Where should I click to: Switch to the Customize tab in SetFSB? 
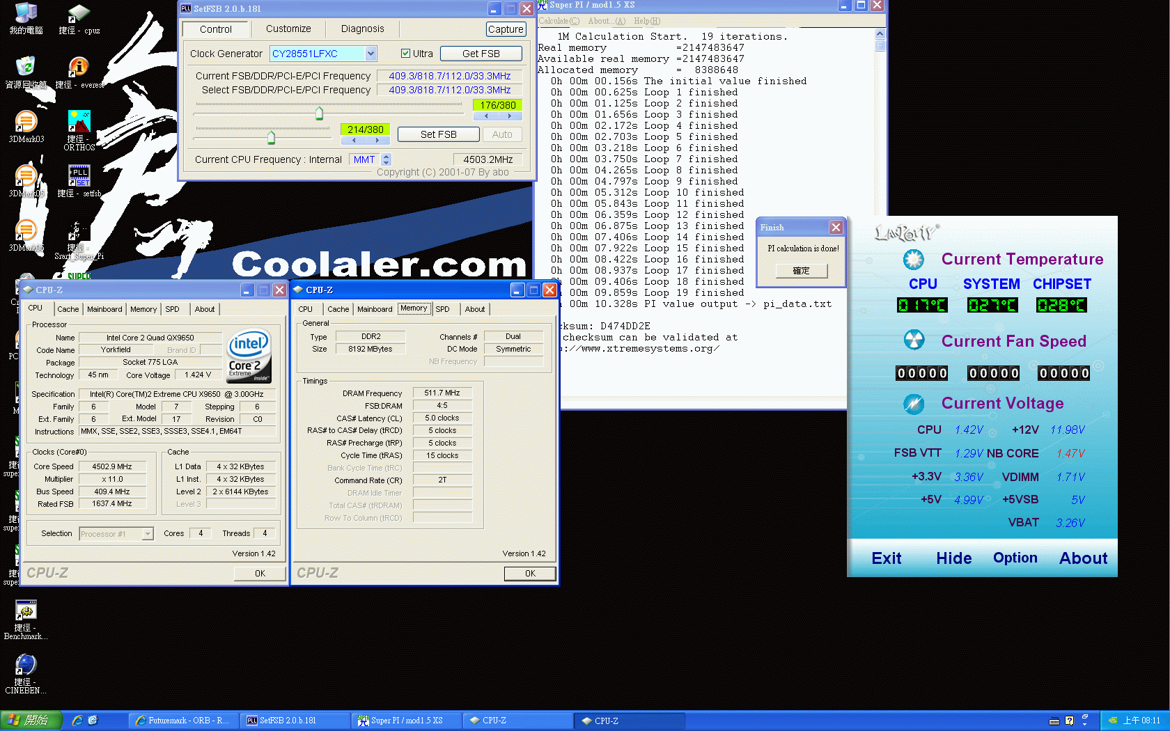(x=288, y=29)
